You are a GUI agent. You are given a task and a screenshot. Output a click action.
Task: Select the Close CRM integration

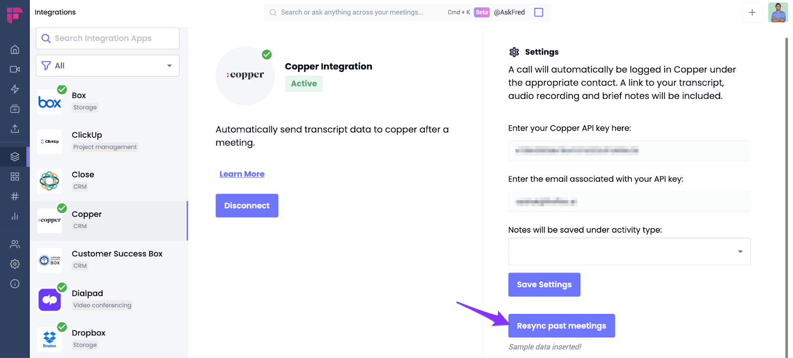coord(109,181)
